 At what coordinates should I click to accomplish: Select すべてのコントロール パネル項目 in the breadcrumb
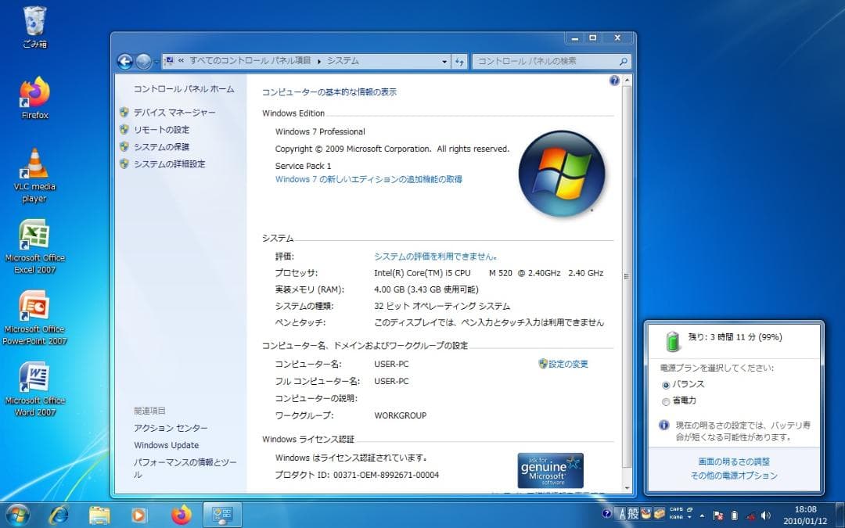[x=252, y=60]
